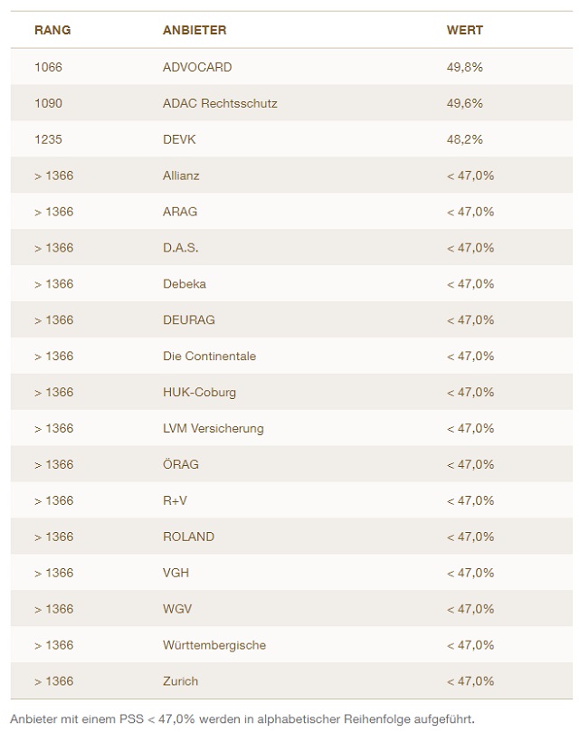Image resolution: width=579 pixels, height=732 pixels.
Task: Select the ROLAND entry
Action: click(x=188, y=537)
